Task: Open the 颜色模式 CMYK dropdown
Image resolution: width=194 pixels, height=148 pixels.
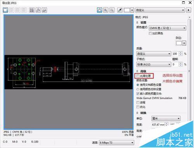Action: tap(168, 28)
